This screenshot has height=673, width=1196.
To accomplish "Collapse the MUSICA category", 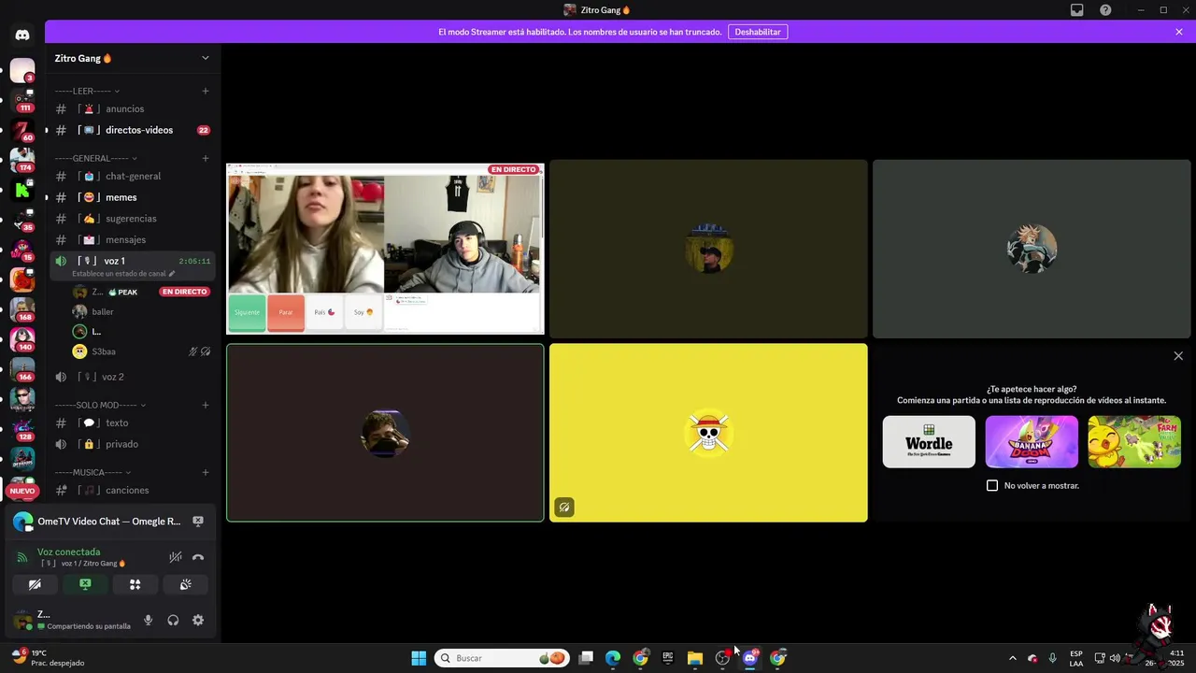I will tap(93, 472).
